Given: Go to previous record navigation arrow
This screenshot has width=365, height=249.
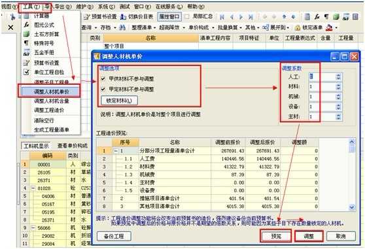Looking at the screenshot, I should pos(232,17).
